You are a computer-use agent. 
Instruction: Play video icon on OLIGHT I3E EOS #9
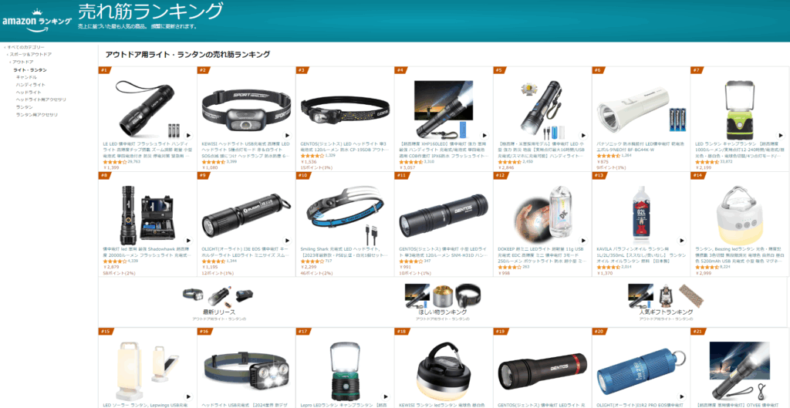(287, 241)
